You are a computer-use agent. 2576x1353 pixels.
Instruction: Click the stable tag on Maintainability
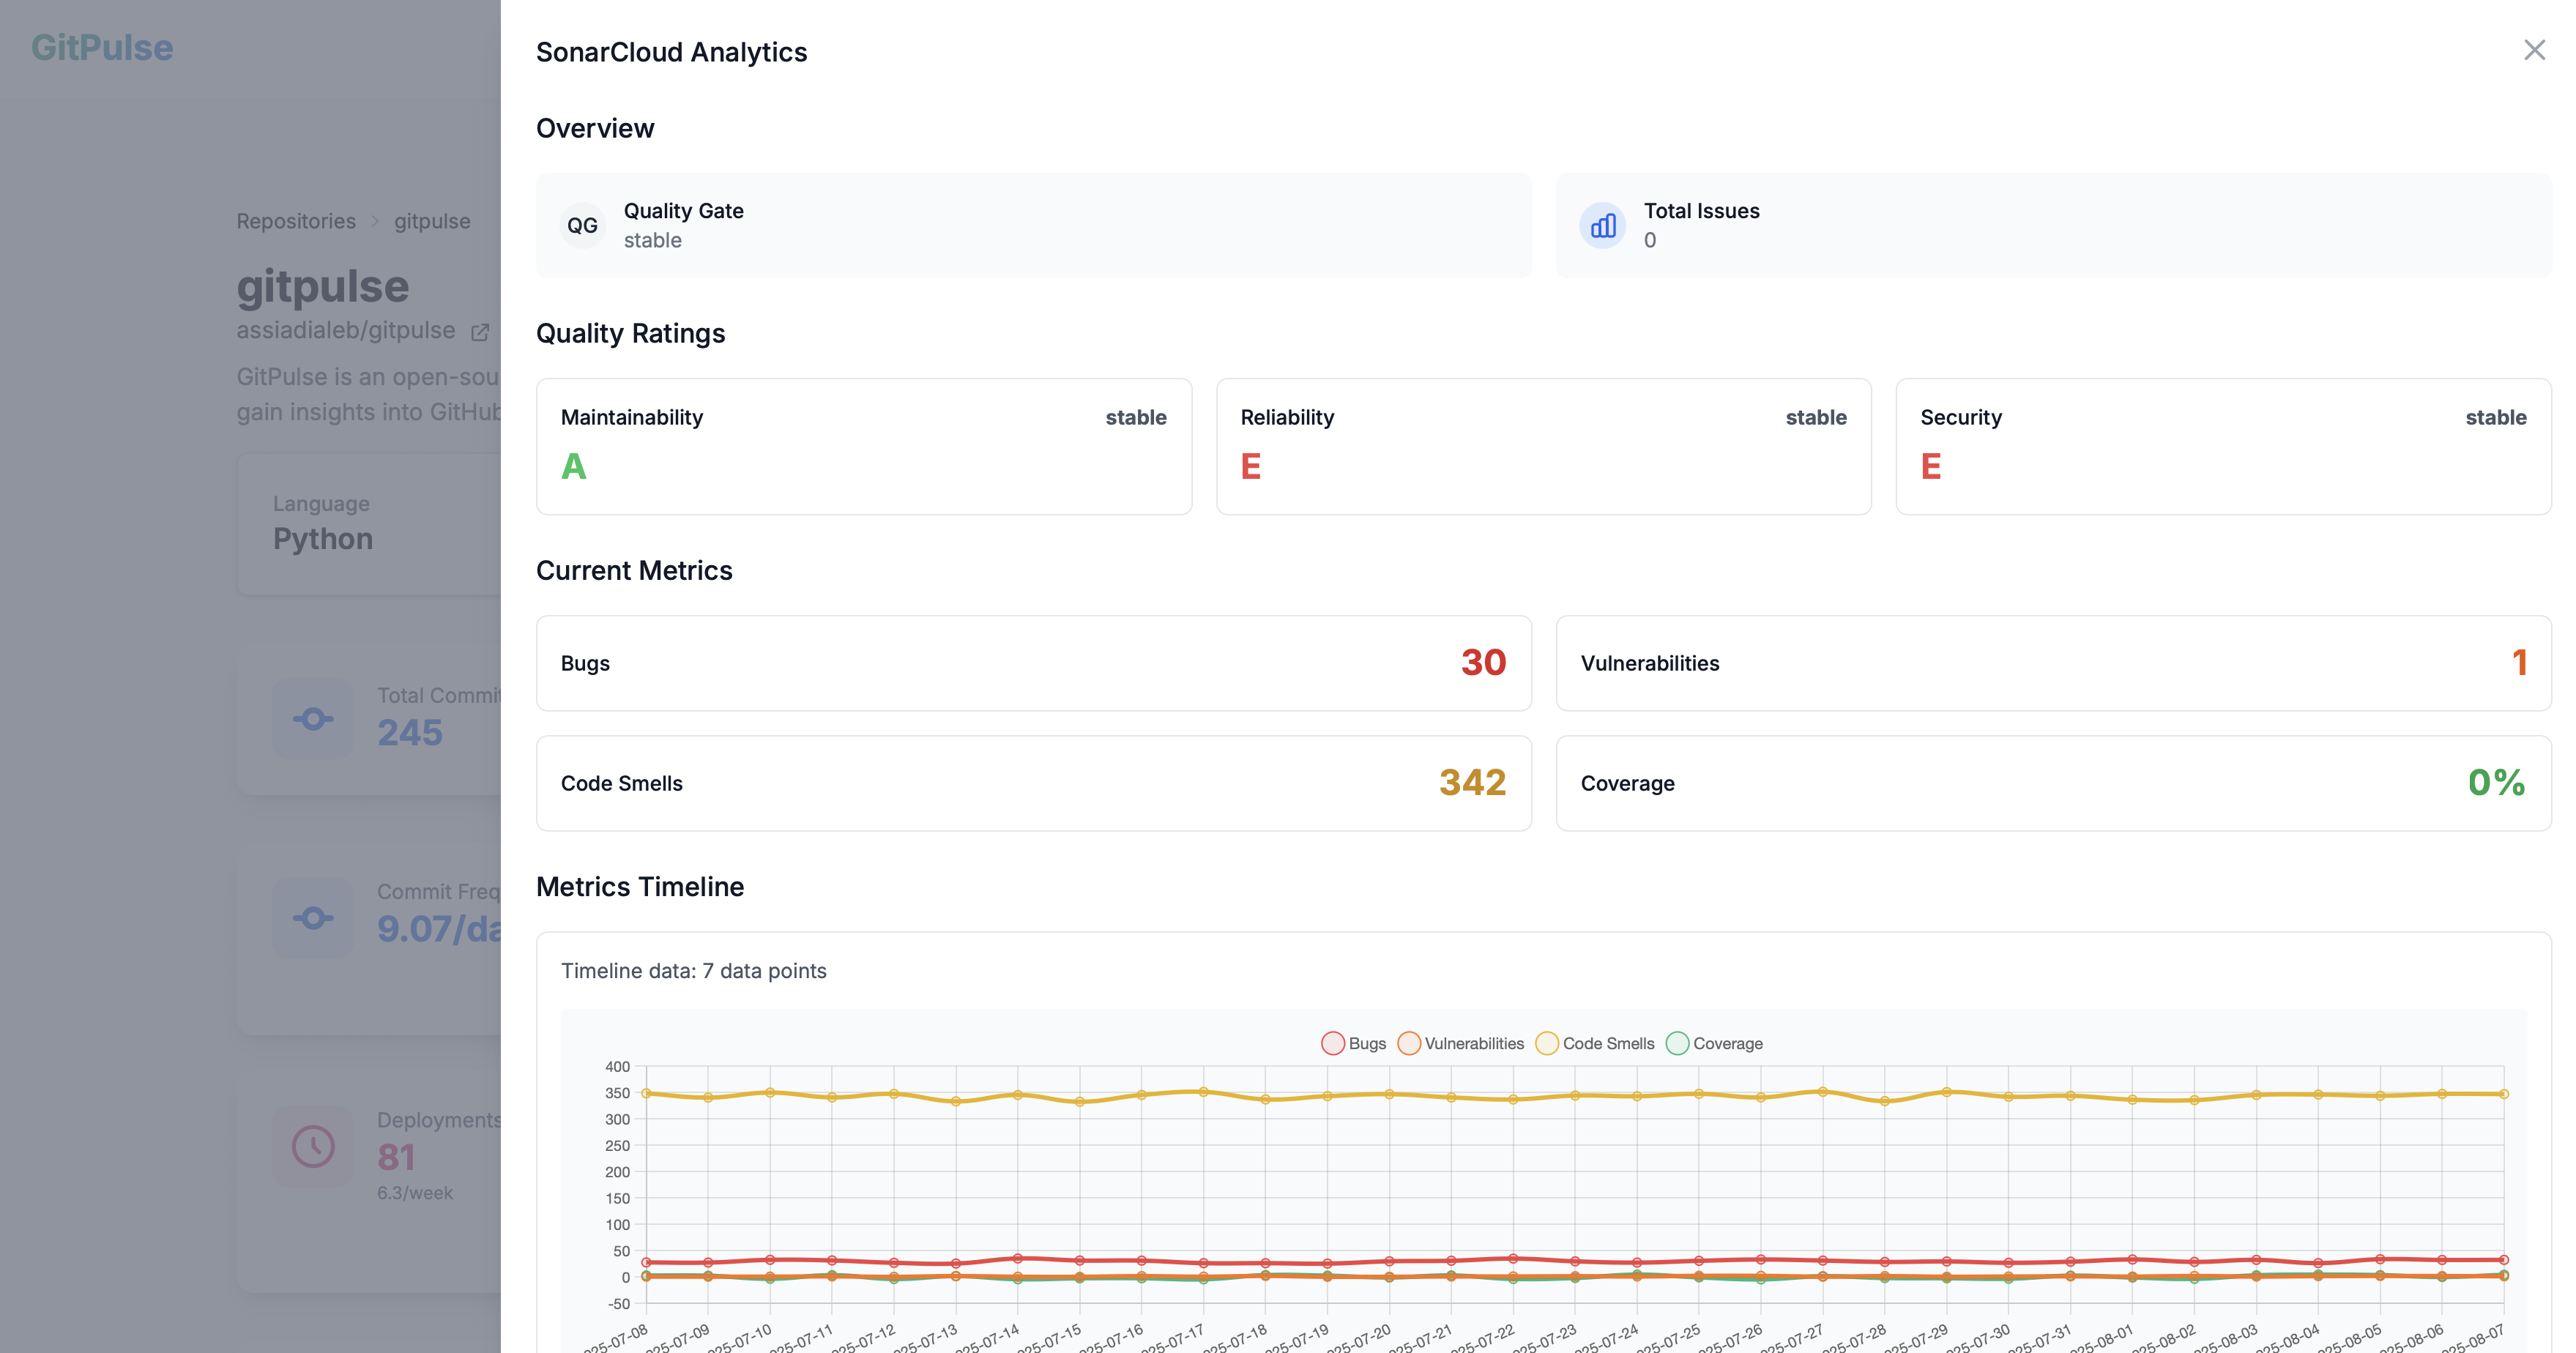[1136, 417]
